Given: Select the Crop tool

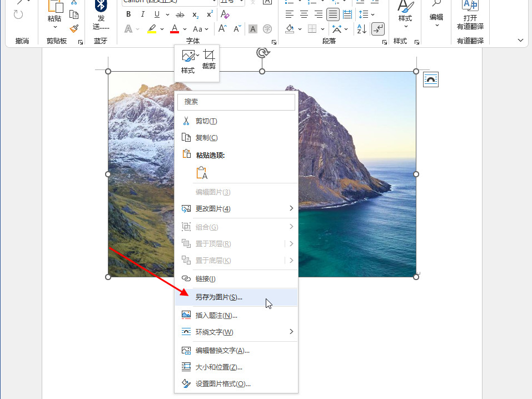Looking at the screenshot, I should tap(208, 59).
